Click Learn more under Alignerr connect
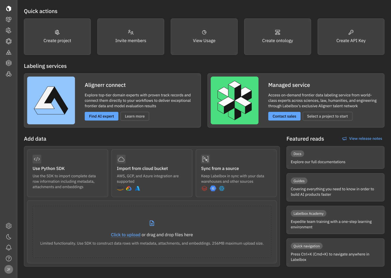The width and height of the screenshot is (391, 278). pyautogui.click(x=135, y=116)
